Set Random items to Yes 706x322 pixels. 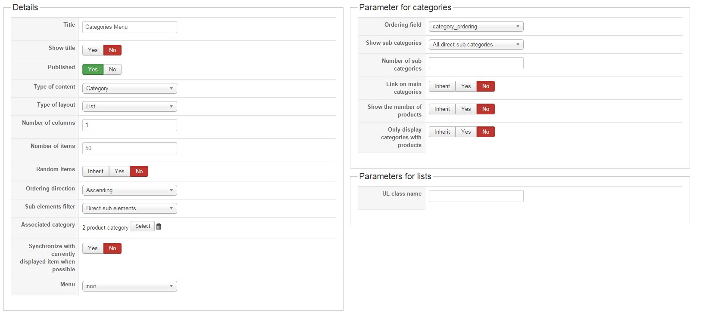point(119,172)
